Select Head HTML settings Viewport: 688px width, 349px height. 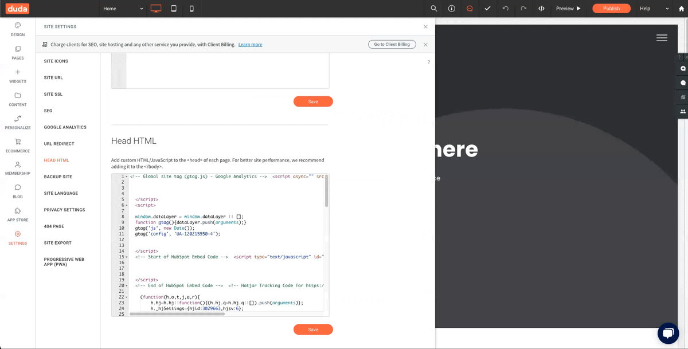(x=57, y=160)
